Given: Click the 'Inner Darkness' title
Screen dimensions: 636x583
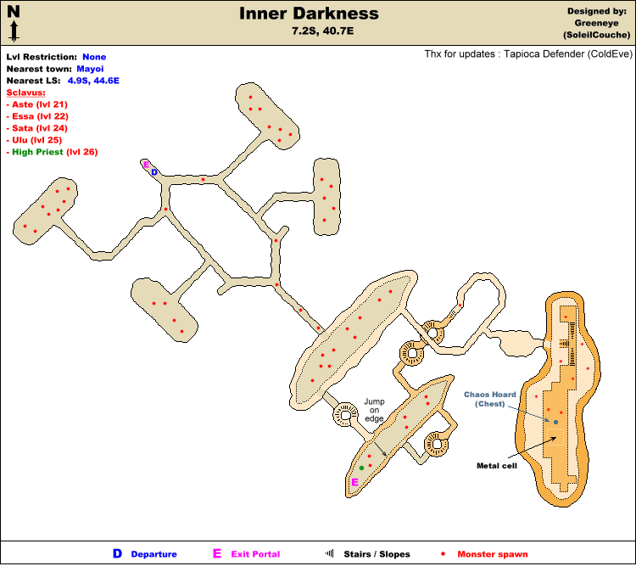Looking at the screenshot, I should pos(309,14).
